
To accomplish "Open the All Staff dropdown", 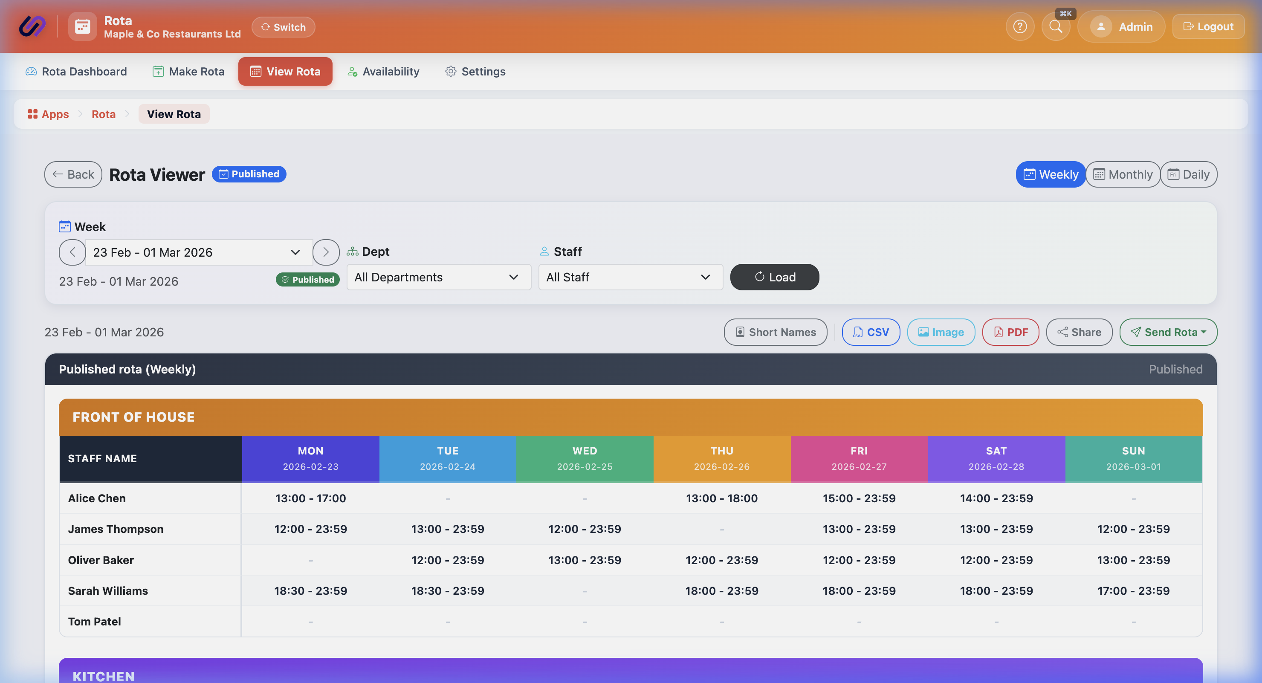I will point(630,277).
